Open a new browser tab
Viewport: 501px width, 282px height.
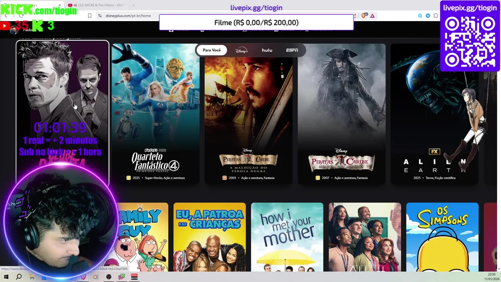pyautogui.click(x=133, y=5)
